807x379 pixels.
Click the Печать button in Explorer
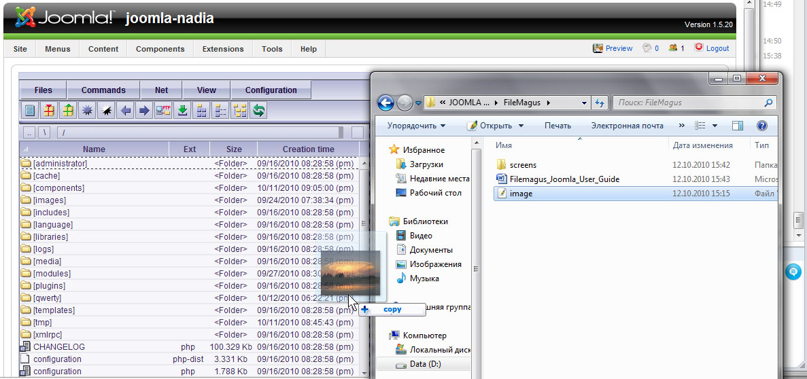coord(558,126)
